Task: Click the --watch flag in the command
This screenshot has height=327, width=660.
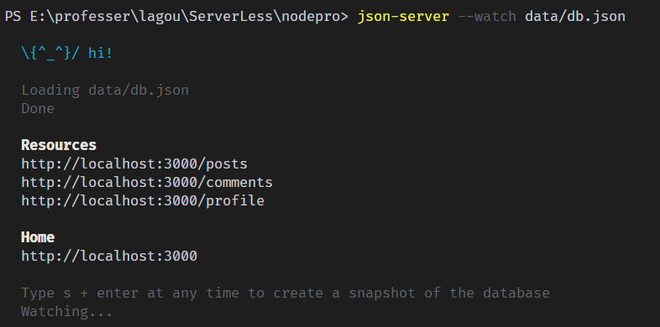Action: [x=487, y=17]
